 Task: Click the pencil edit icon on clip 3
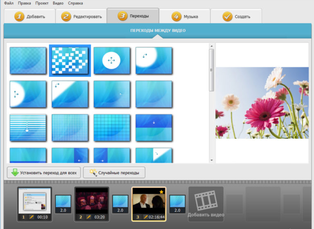pyautogui.click(x=146, y=217)
